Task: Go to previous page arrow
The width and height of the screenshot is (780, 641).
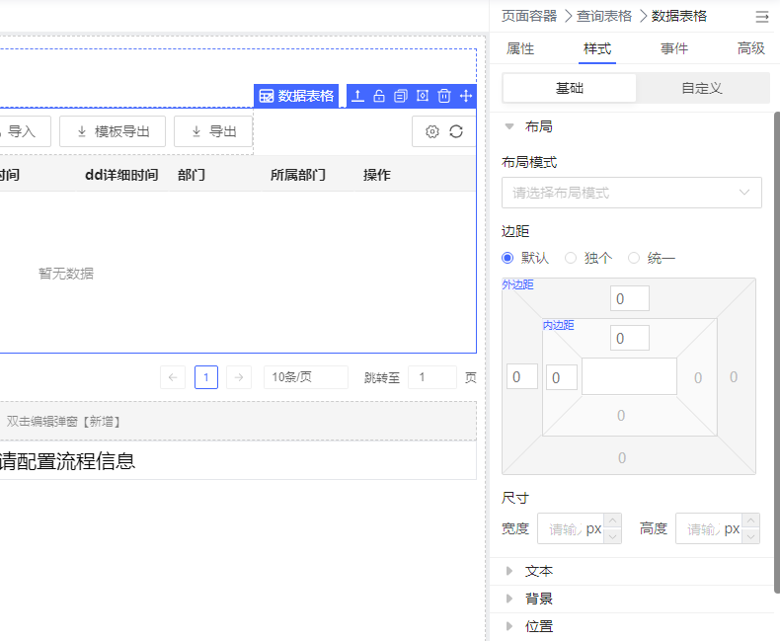Action: tap(173, 377)
